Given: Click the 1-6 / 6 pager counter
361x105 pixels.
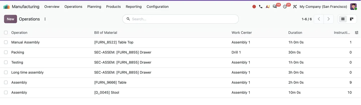Looking at the screenshot, I should 307,19.
